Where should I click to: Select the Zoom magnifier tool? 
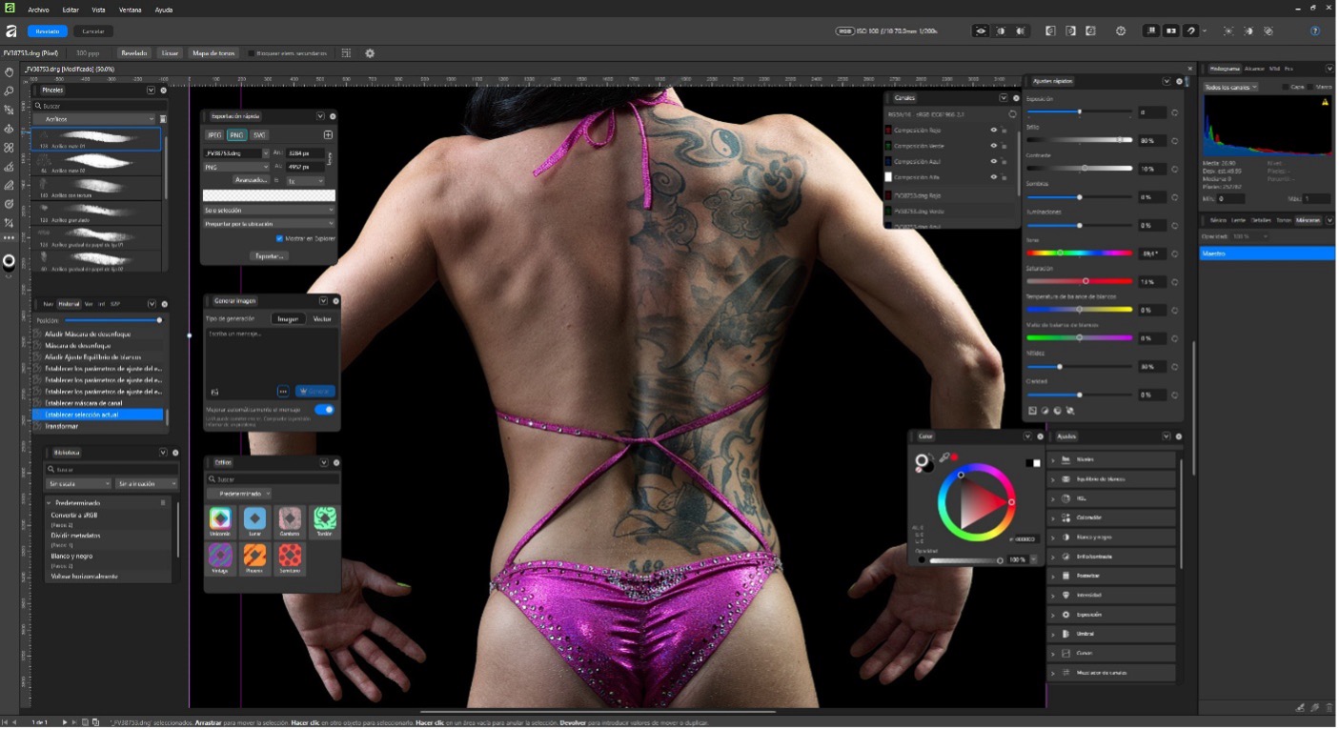point(10,91)
